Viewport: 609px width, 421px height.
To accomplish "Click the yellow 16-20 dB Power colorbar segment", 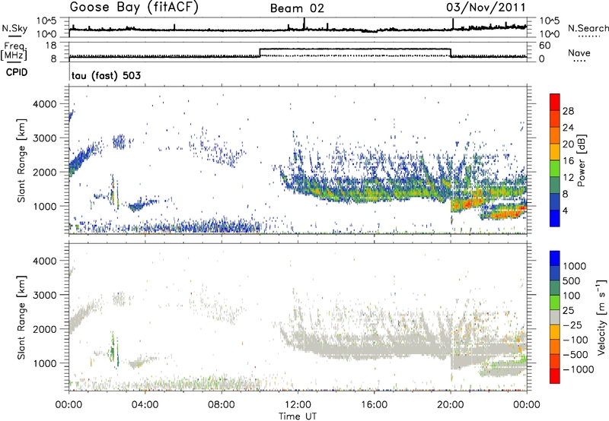I will point(555,151).
